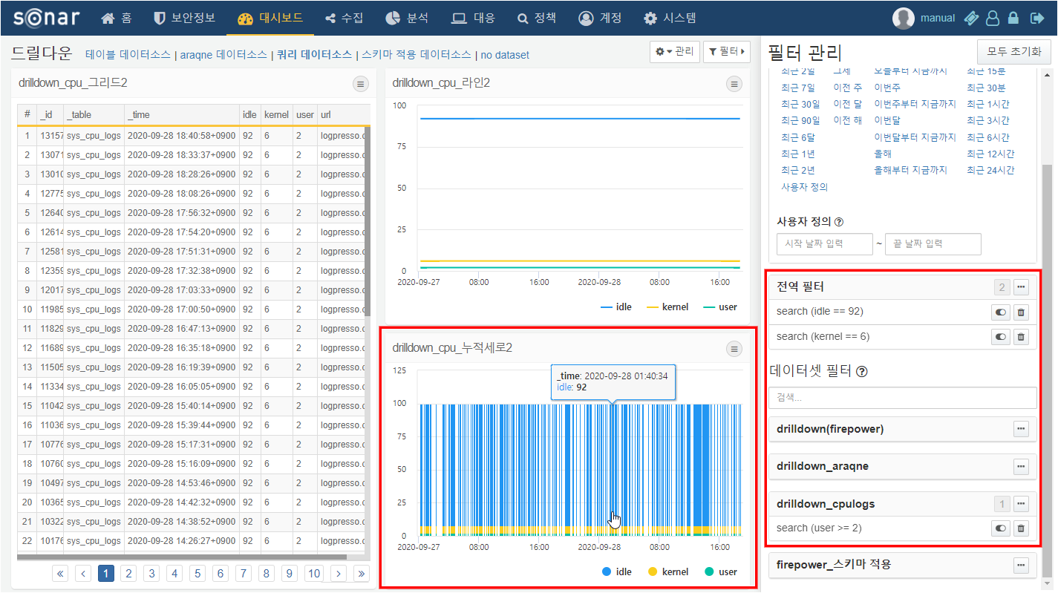
Task: Open the 대응 menu
Action: [x=473, y=18]
